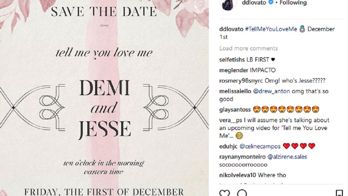
Task: Toggle the Following button
Action: [x=293, y=3]
